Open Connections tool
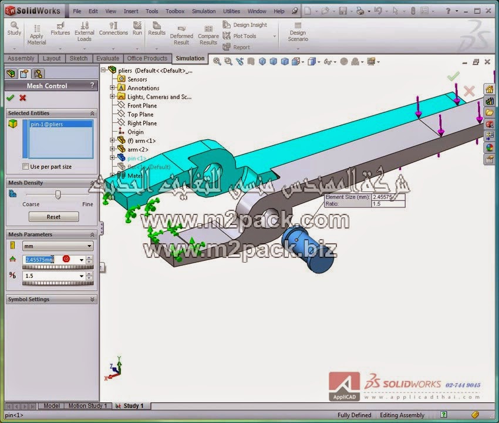499x423 pixels. click(113, 29)
